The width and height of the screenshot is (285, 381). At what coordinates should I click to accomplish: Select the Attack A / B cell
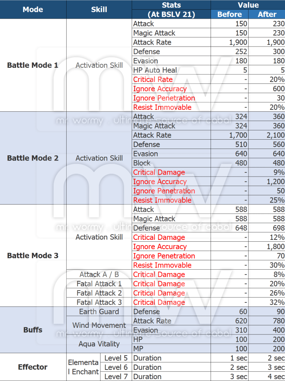pos(99,274)
